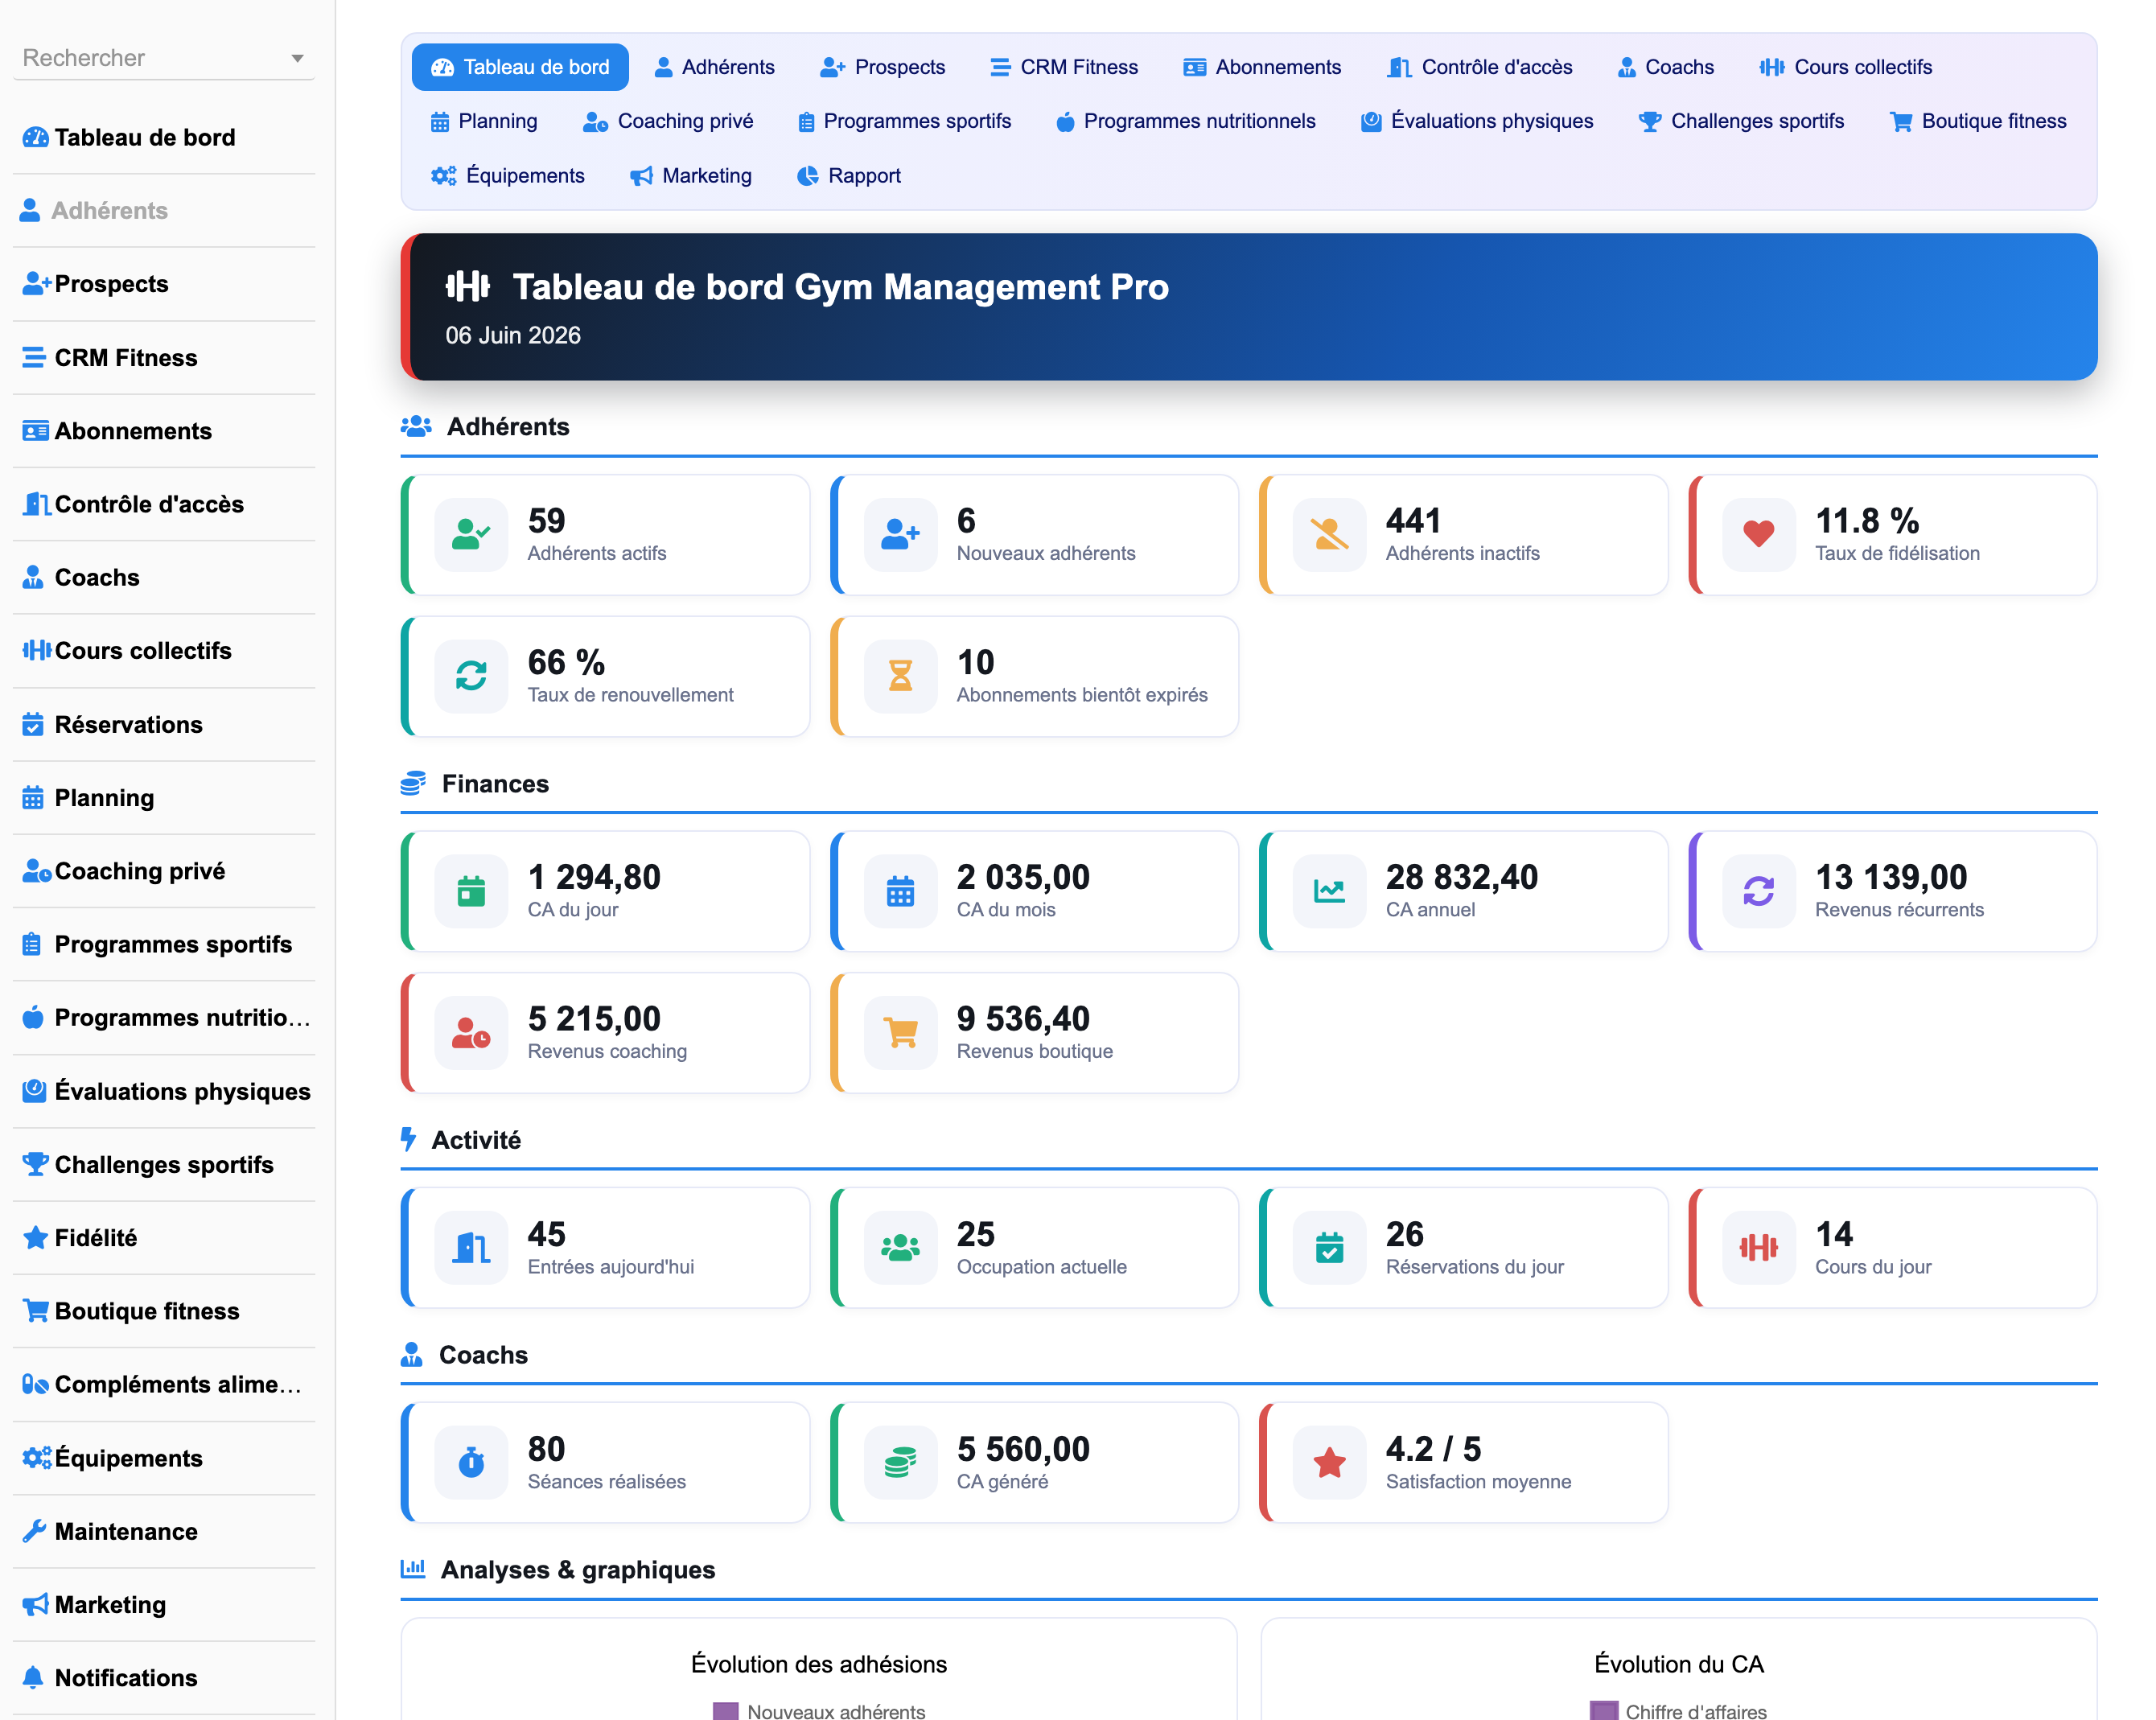Image resolution: width=2156 pixels, height=1720 pixels.
Task: Click the chart icon in CA annuel card
Action: click(1329, 890)
